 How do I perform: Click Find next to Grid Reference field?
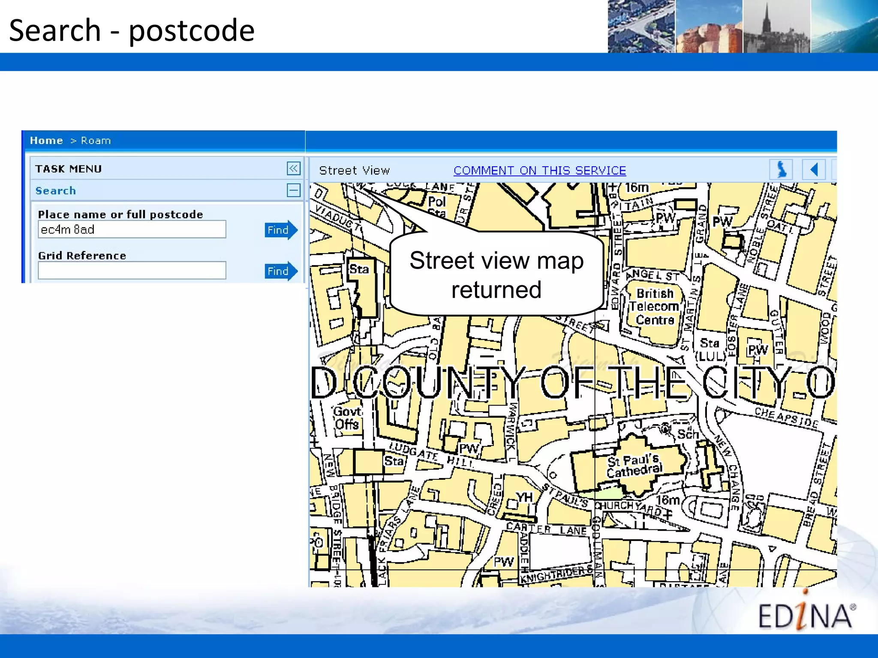281,271
